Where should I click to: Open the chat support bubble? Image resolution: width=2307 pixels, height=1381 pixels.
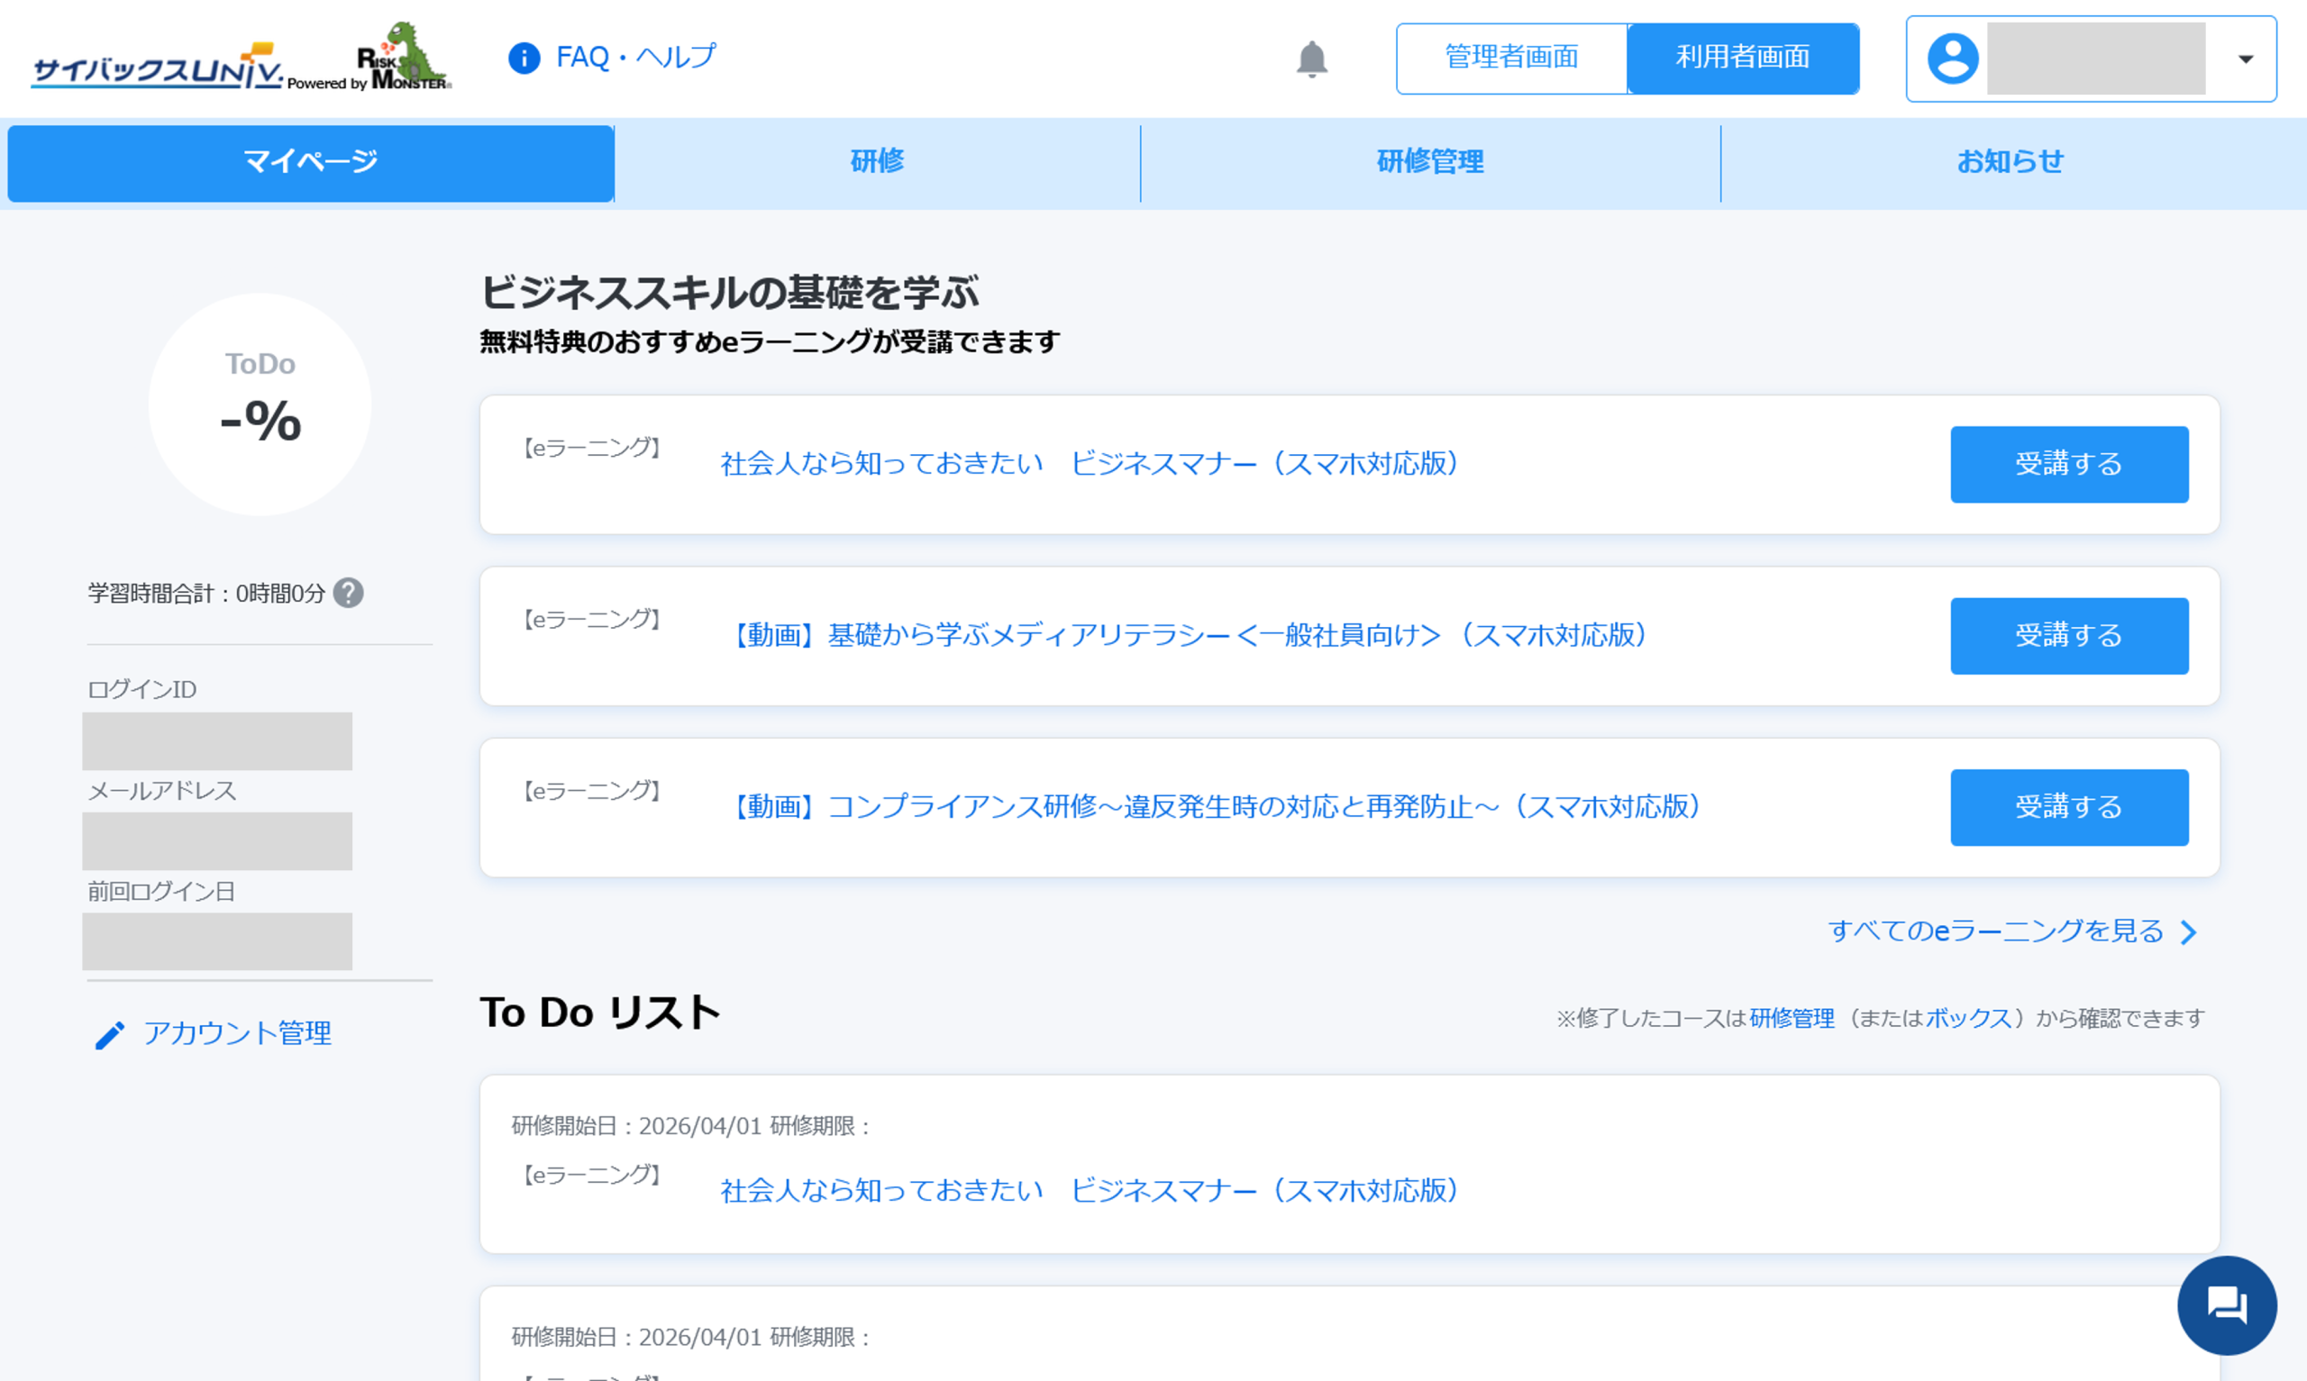click(2226, 1304)
